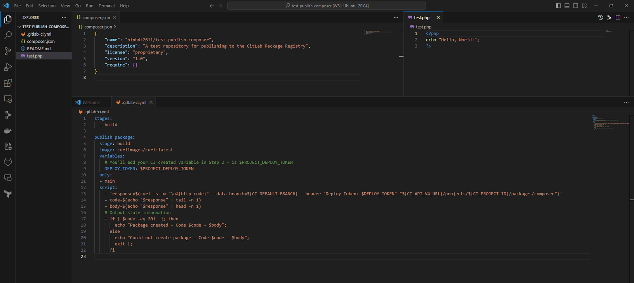634x283 pixels.
Task: Open the GitLab fox sidebar view
Action: coord(8,162)
